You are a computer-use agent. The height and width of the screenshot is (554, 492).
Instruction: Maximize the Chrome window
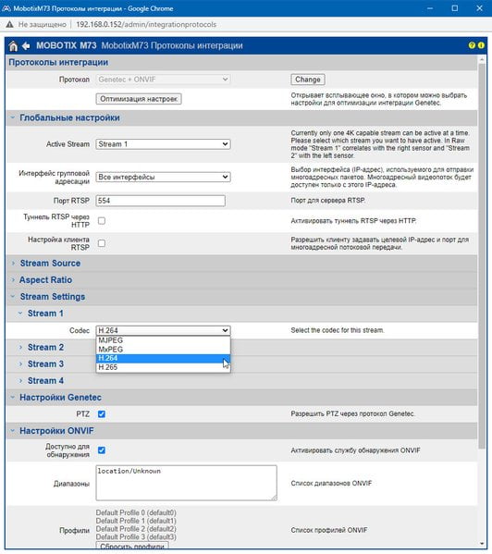455,8
